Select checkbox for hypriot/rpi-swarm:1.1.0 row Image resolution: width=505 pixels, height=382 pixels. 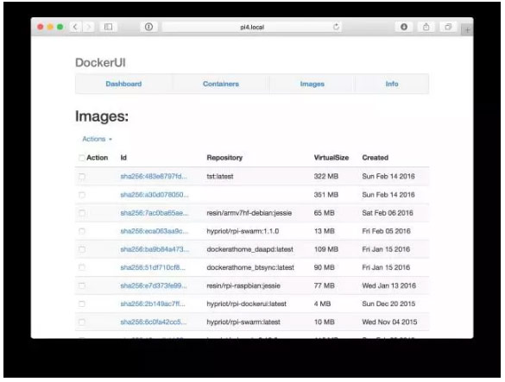82,231
